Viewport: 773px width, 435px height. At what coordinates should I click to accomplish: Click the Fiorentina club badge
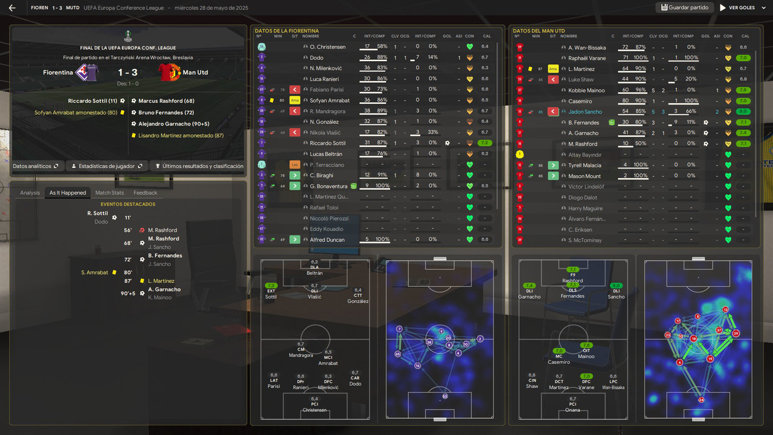tap(86, 72)
